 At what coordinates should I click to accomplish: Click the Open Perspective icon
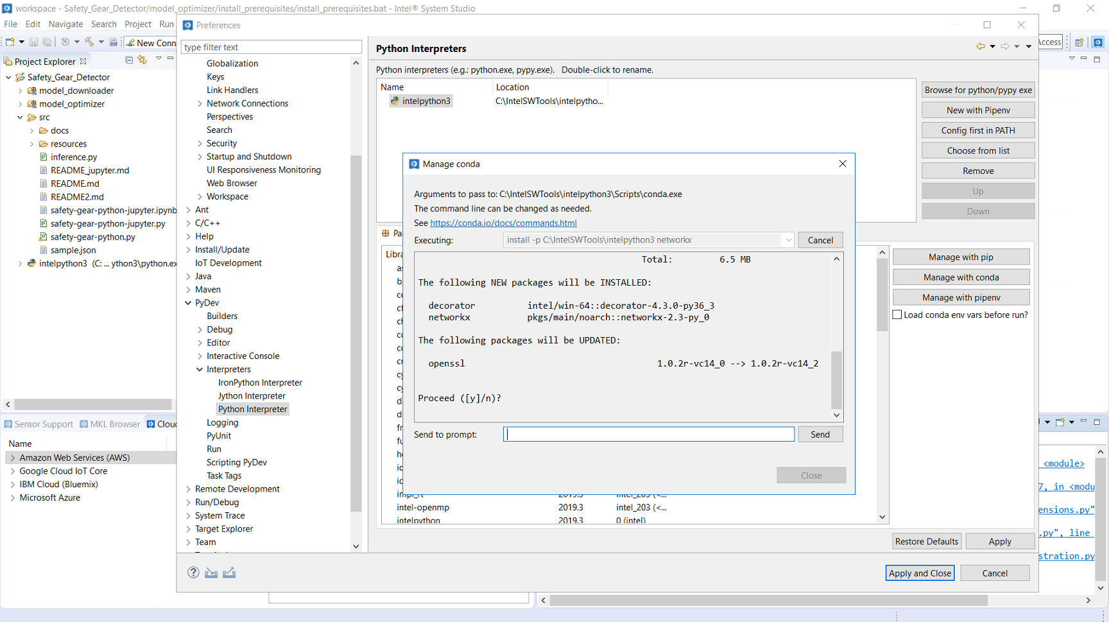tap(1079, 42)
